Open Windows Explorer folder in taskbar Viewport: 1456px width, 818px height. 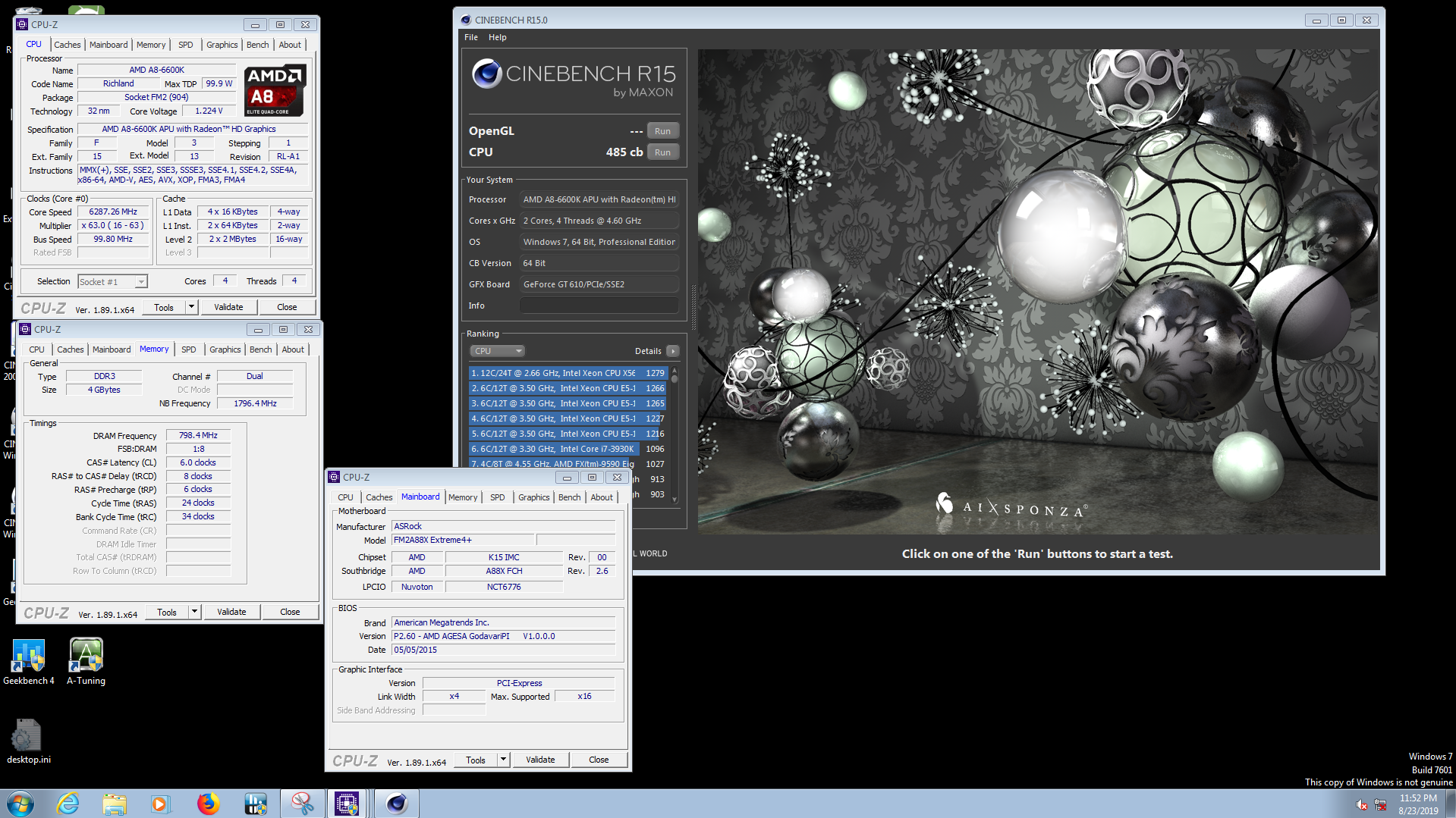click(x=115, y=804)
